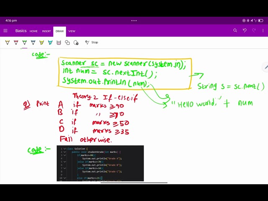Switch to the VIEW tab
Image resolution: width=268 pixels, height=201 pixels.
pos(72,31)
